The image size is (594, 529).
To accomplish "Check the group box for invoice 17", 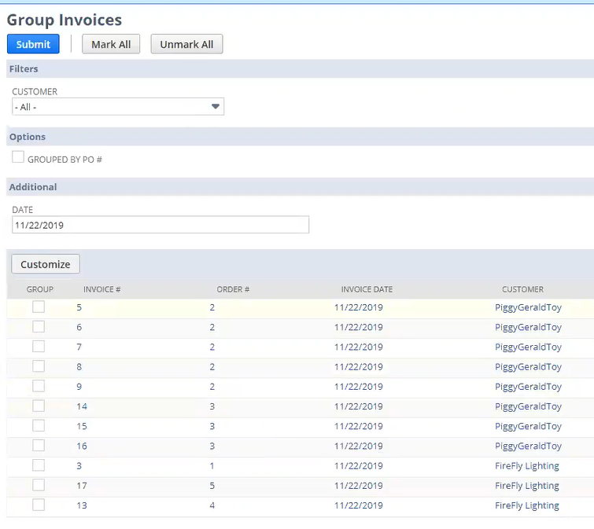I will 39,485.
